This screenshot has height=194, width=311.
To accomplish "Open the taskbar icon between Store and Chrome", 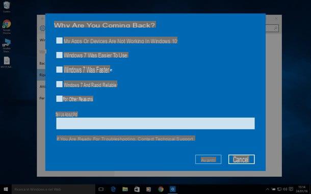I will pyautogui.click(x=148, y=189).
